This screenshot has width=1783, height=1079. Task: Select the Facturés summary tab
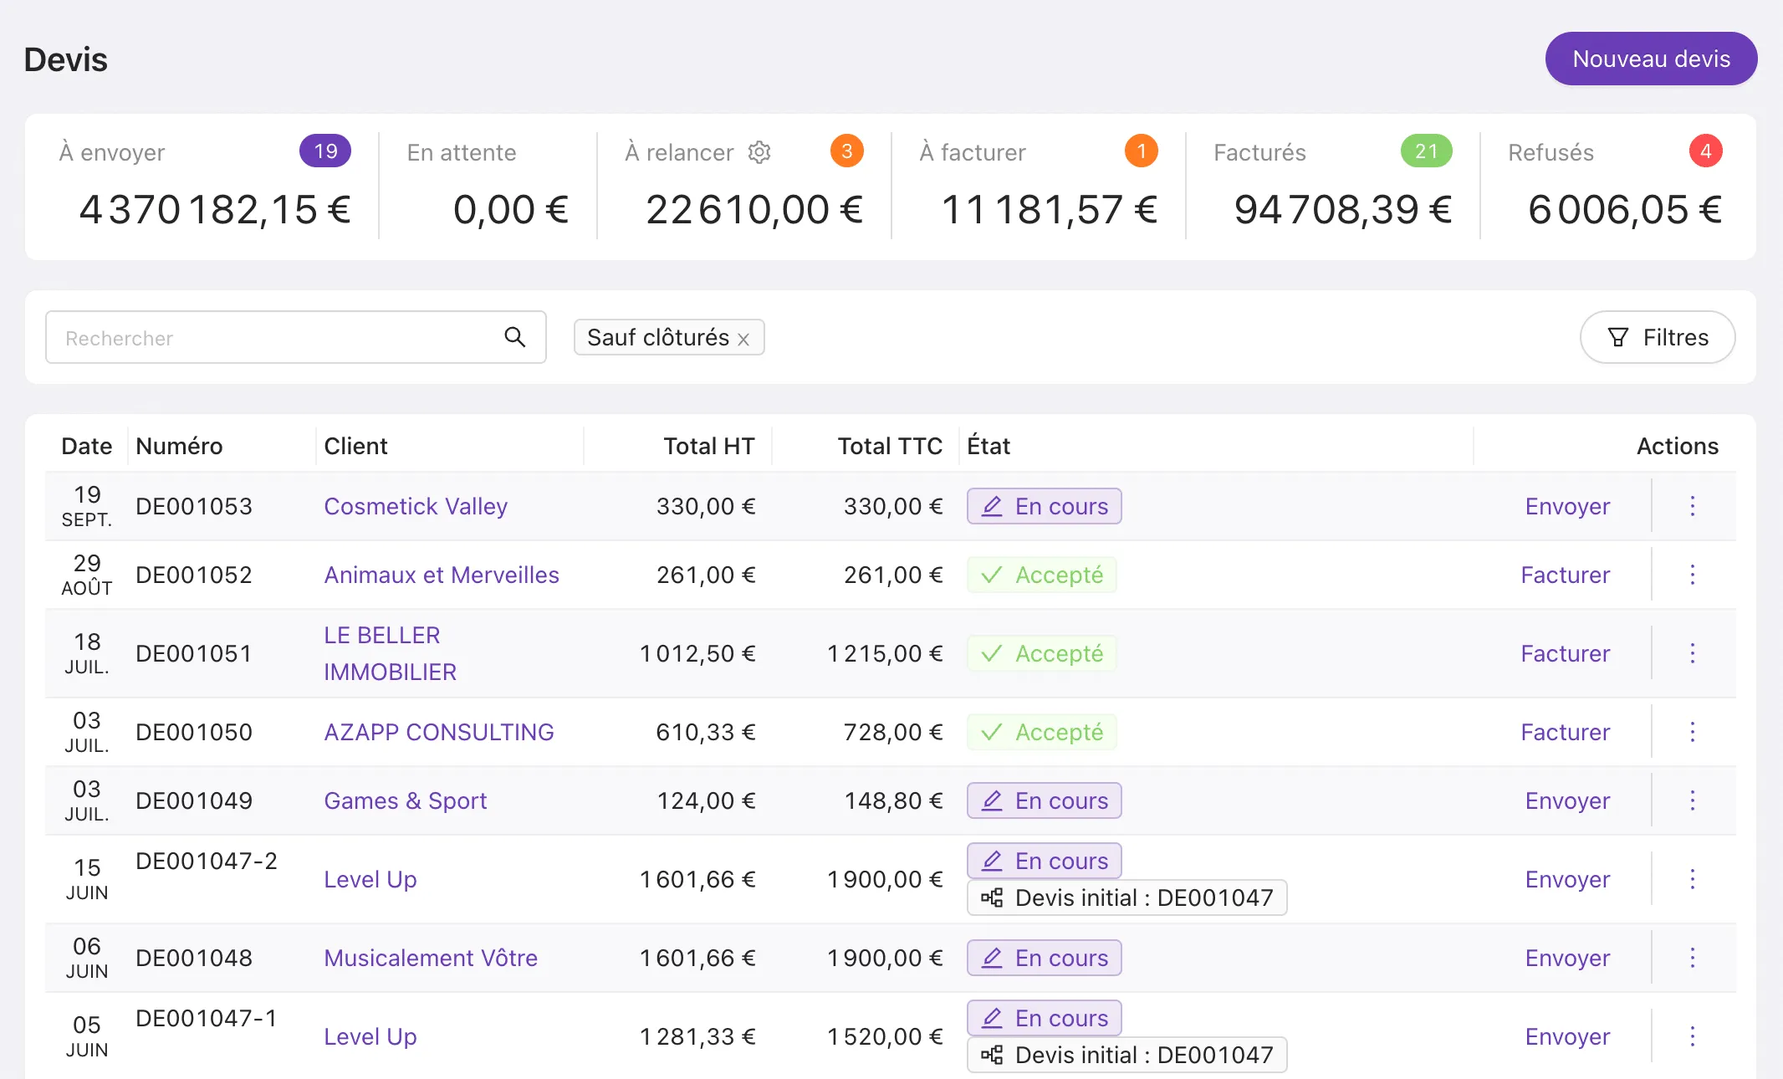point(1333,186)
